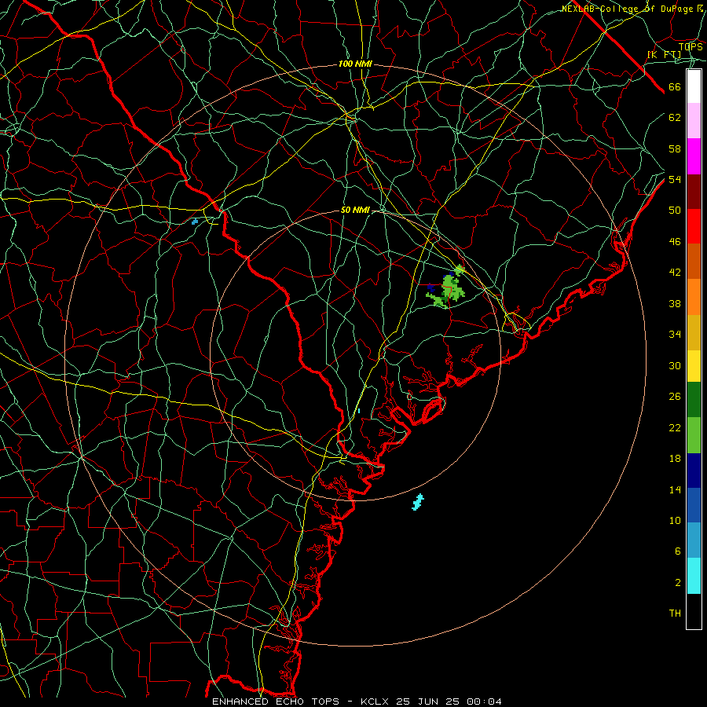
Task: Select legend value 46
Action: (675, 242)
